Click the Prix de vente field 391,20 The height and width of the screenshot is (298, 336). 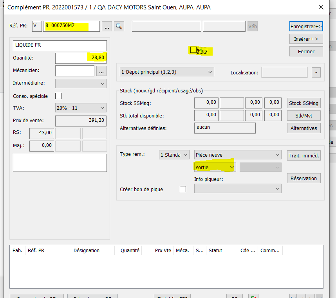coord(81,121)
